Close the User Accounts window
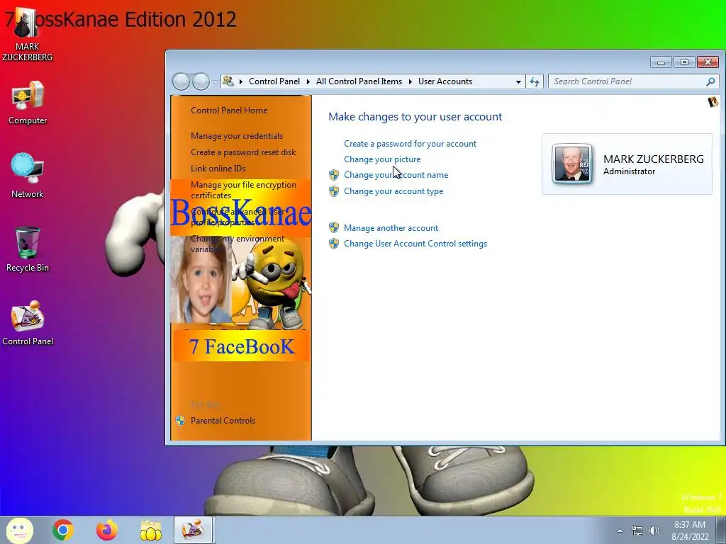Image resolution: width=726 pixels, height=544 pixels. [x=708, y=62]
